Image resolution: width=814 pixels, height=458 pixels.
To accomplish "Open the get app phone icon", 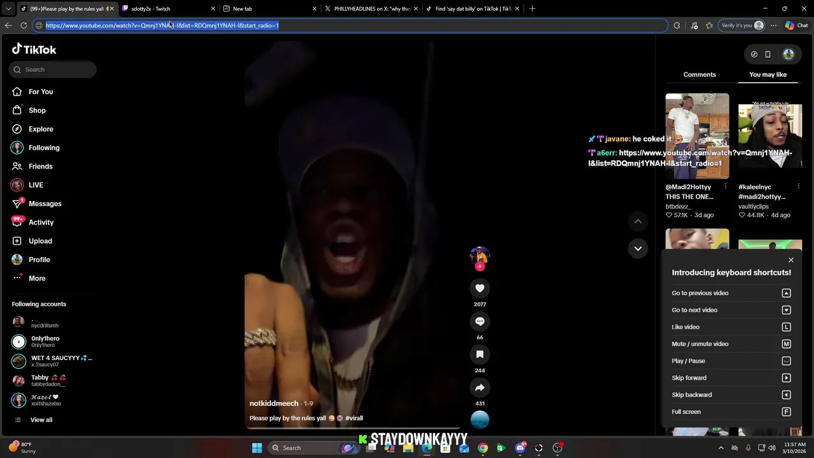I will pyautogui.click(x=768, y=55).
